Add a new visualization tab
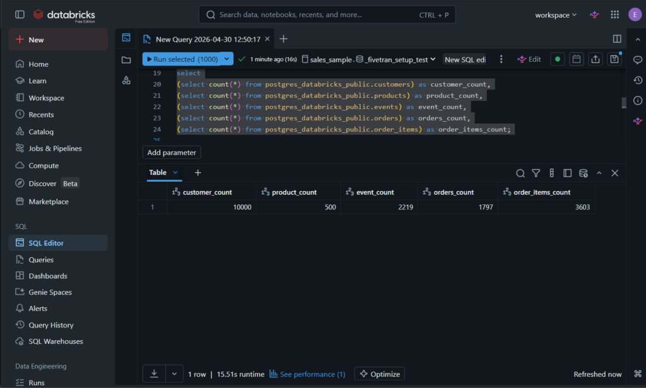 coord(197,173)
